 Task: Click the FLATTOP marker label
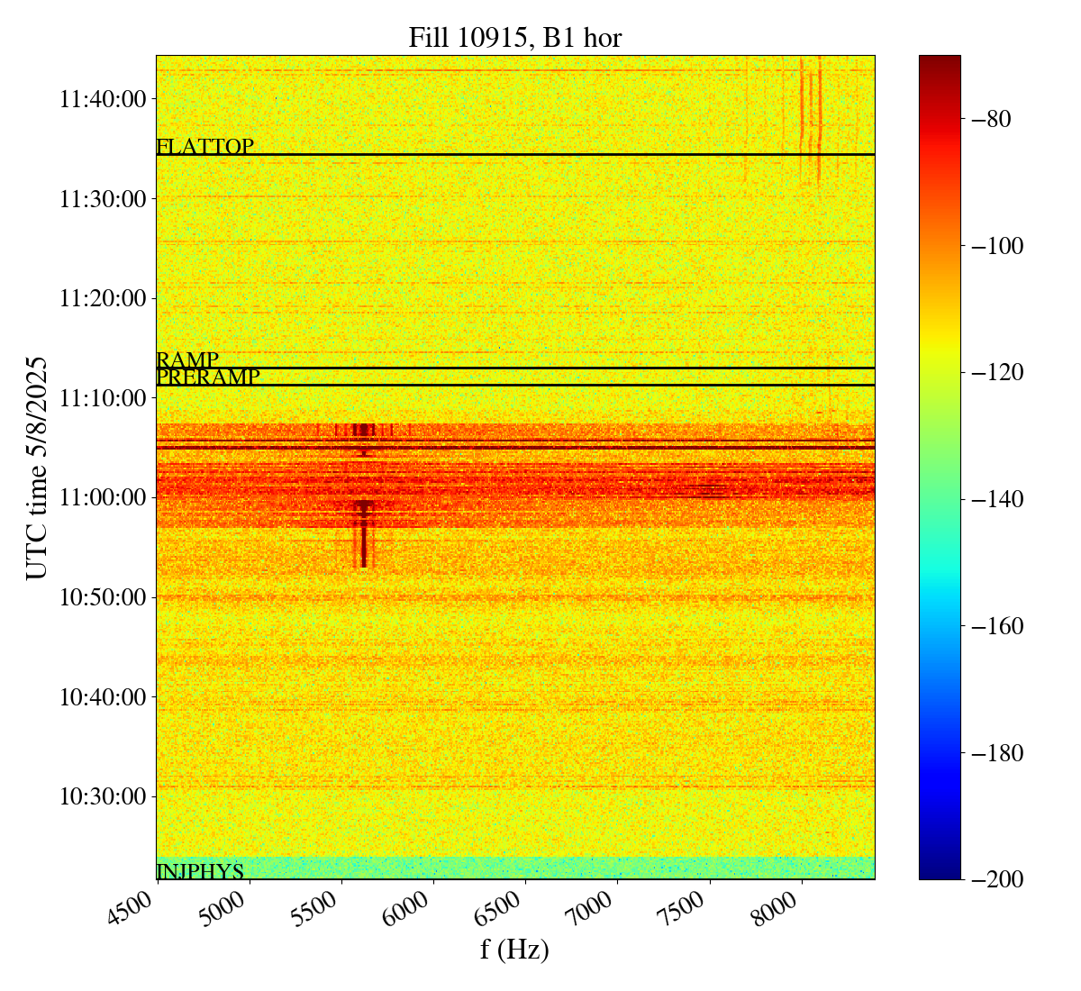point(204,147)
